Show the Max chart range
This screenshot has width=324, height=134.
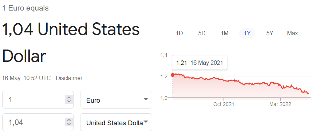[x=292, y=33]
